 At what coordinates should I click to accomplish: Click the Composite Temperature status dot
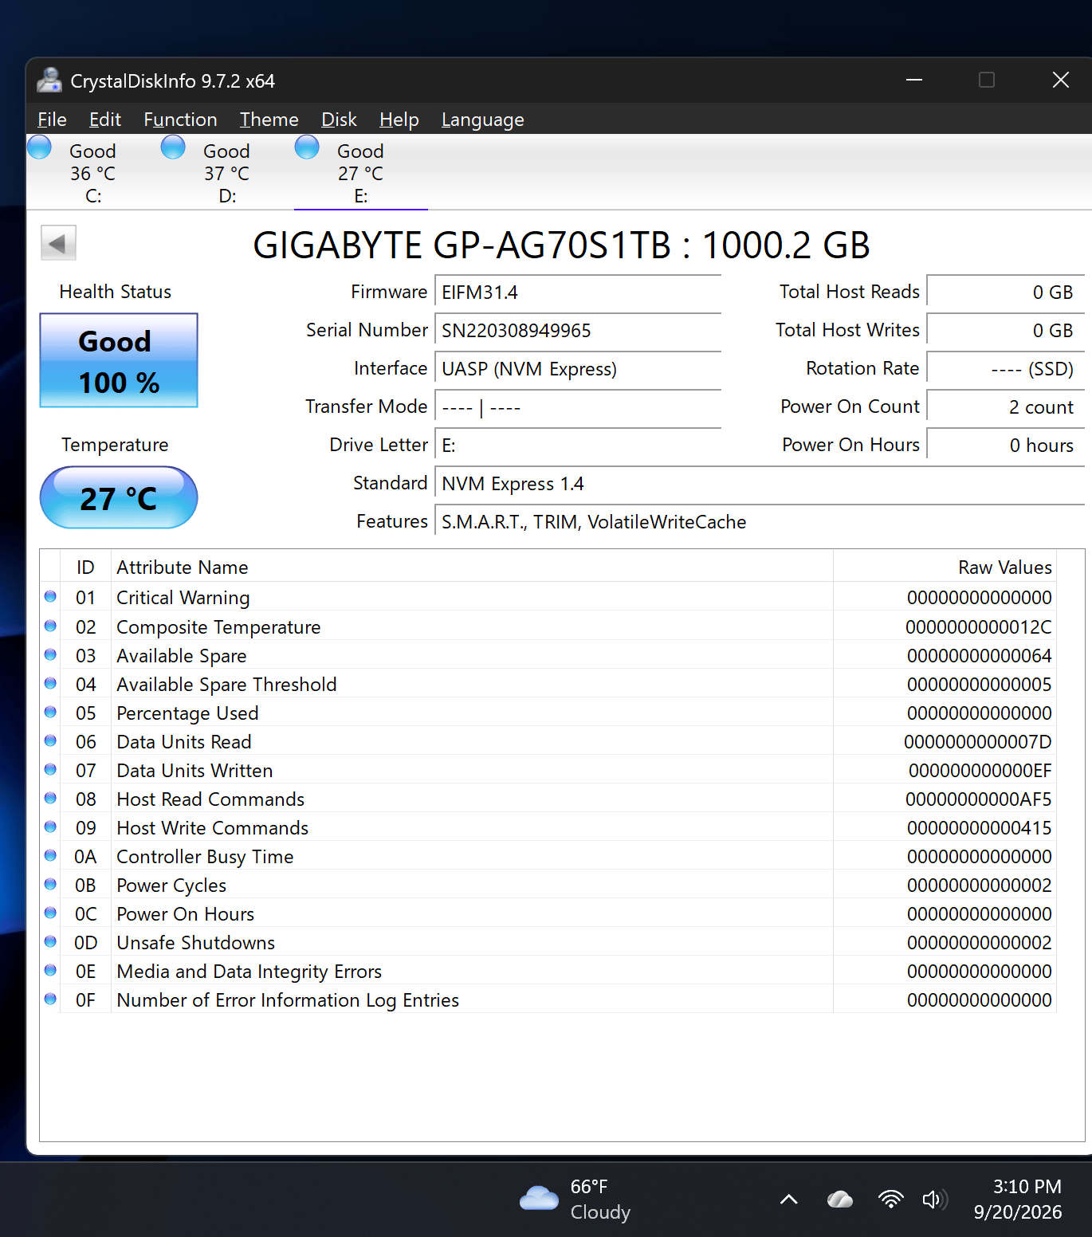[x=50, y=626]
